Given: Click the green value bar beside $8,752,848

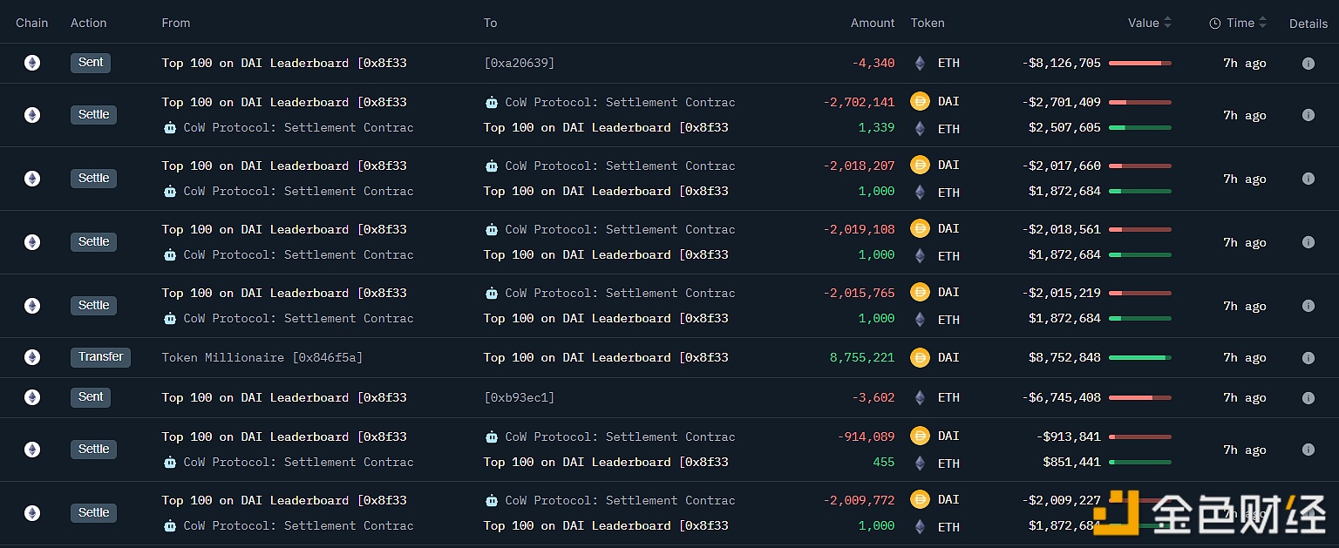Looking at the screenshot, I should click(1139, 357).
